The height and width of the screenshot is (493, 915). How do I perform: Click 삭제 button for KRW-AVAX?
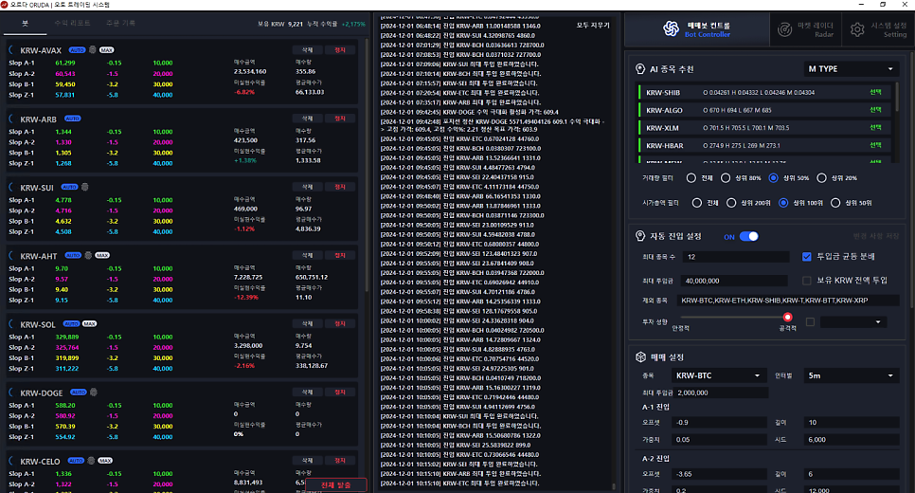(308, 50)
